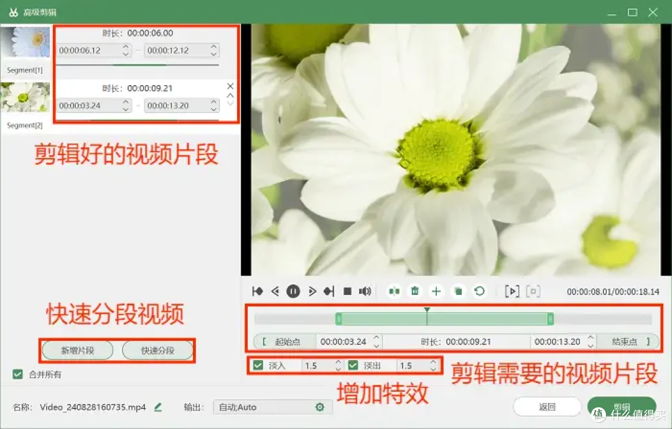Viewport: 672px width, 429px height.
Task: Increase Segment[1] end time 00:00:12.12
Action: [213, 47]
